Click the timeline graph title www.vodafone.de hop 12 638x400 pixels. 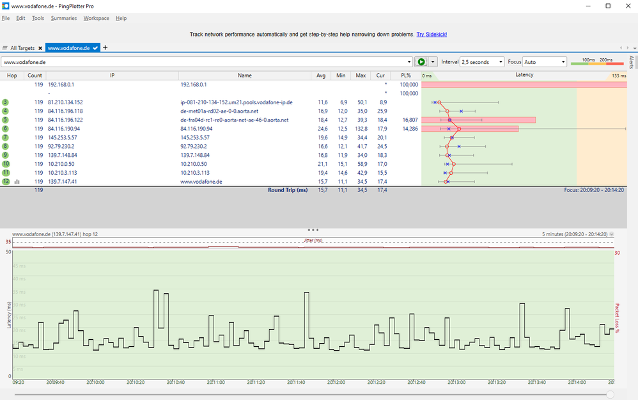pyautogui.click(x=55, y=234)
